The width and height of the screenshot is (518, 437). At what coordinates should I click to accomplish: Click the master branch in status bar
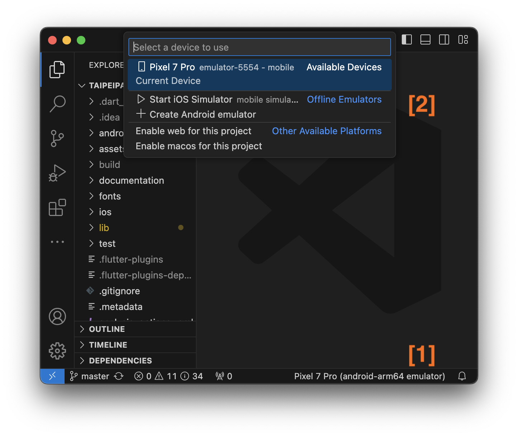point(90,376)
